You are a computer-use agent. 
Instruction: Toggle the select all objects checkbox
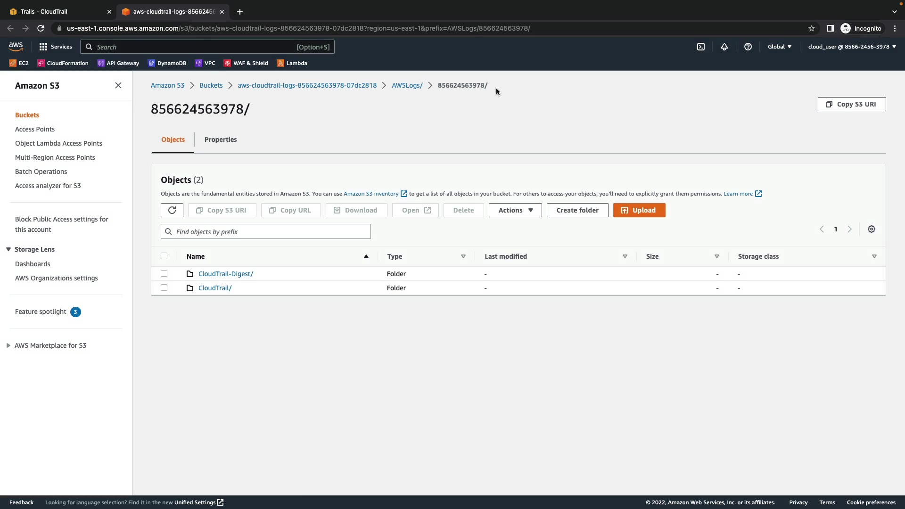[164, 256]
